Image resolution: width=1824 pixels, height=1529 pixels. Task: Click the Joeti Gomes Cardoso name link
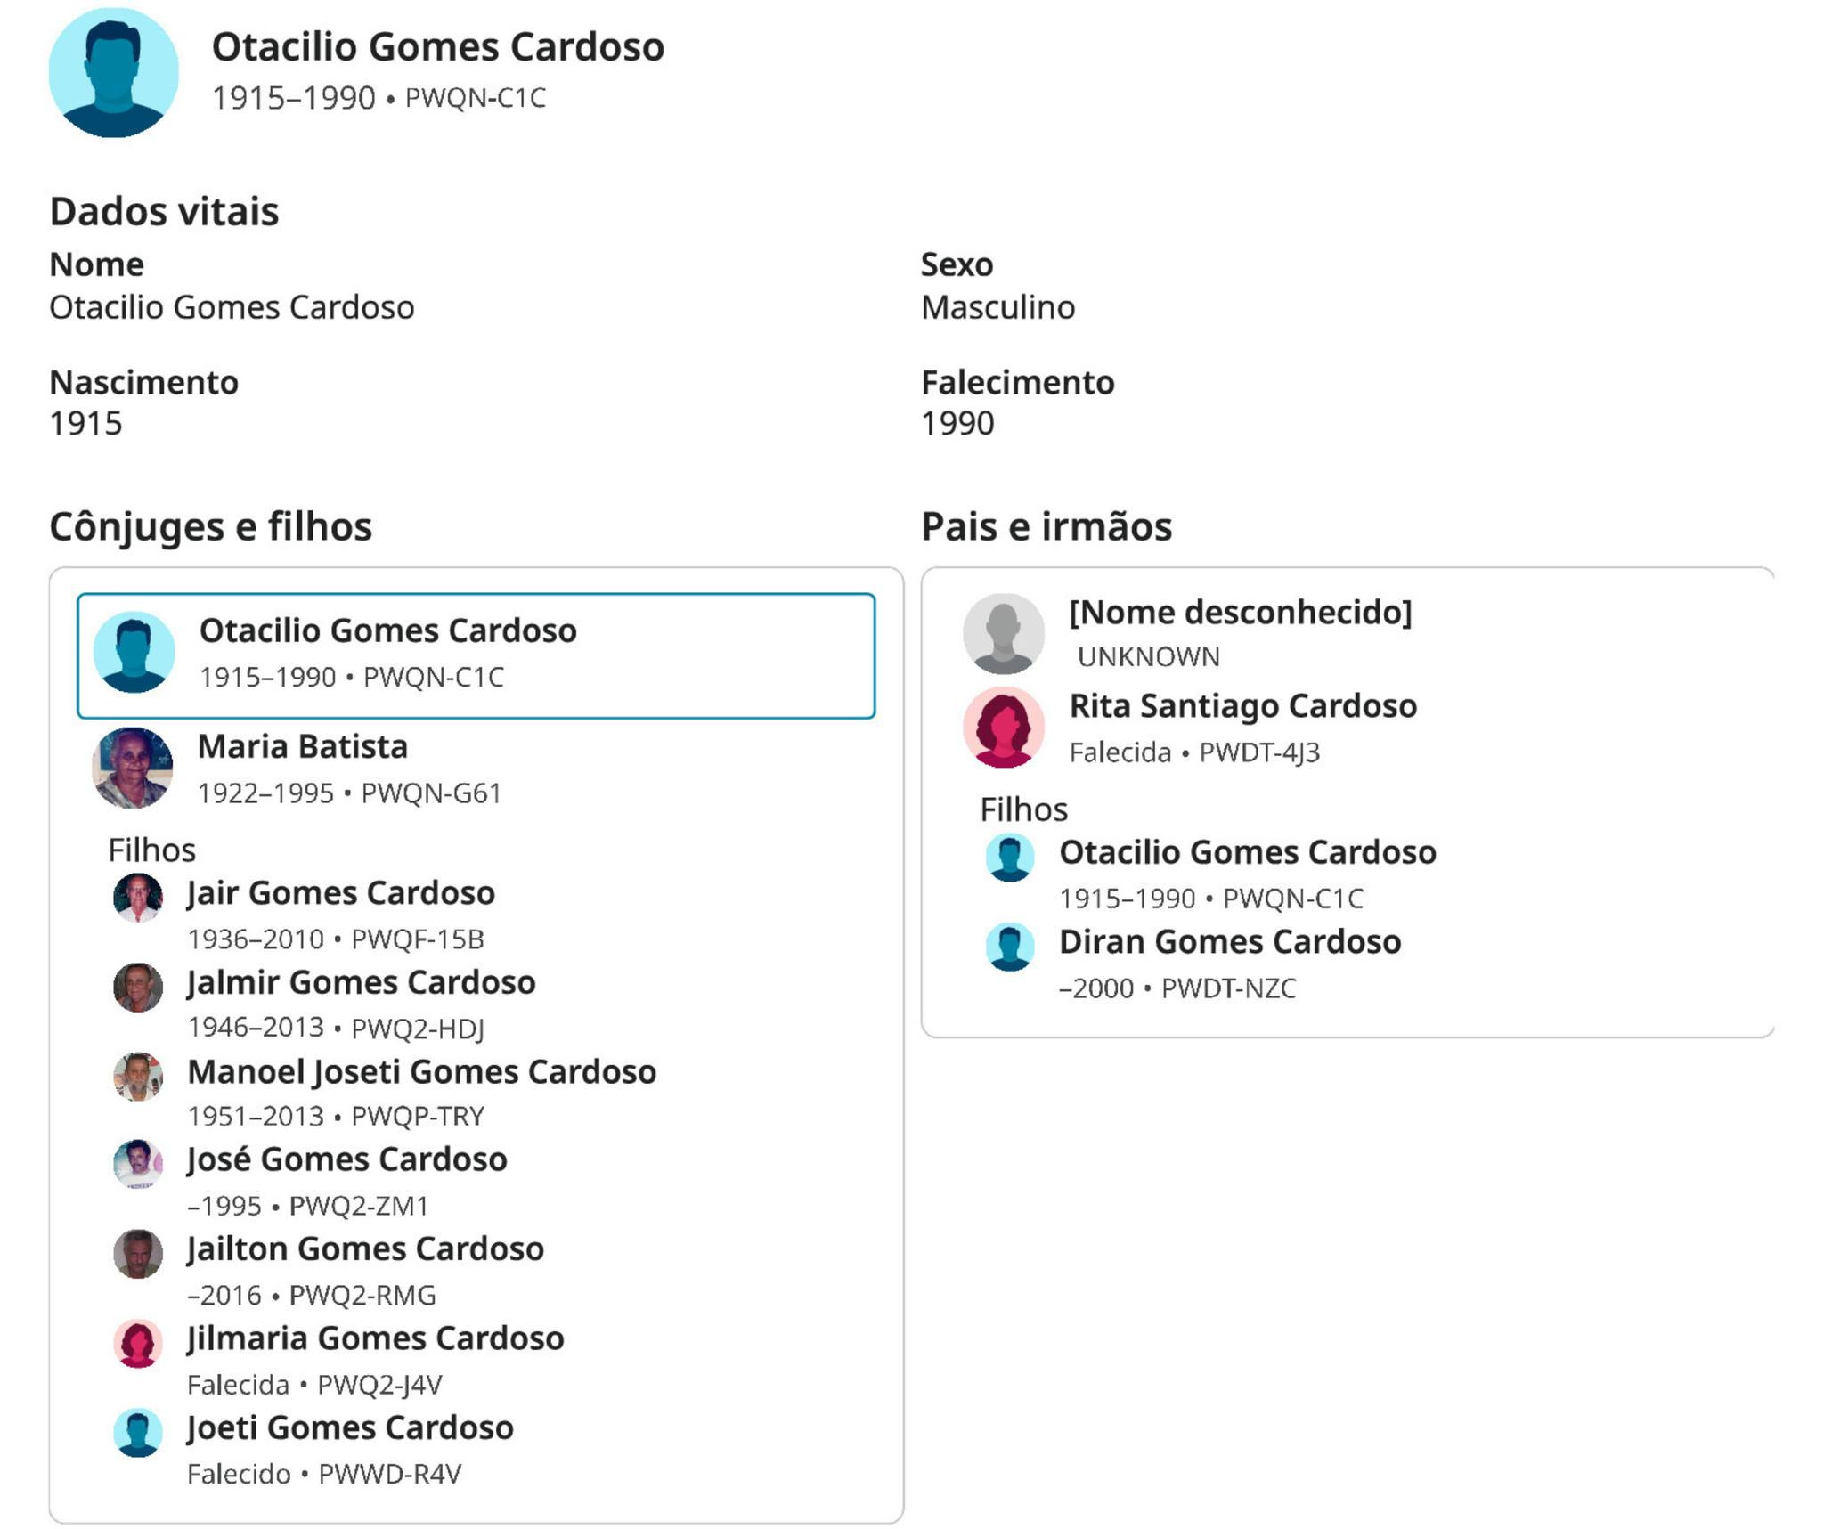[350, 1427]
